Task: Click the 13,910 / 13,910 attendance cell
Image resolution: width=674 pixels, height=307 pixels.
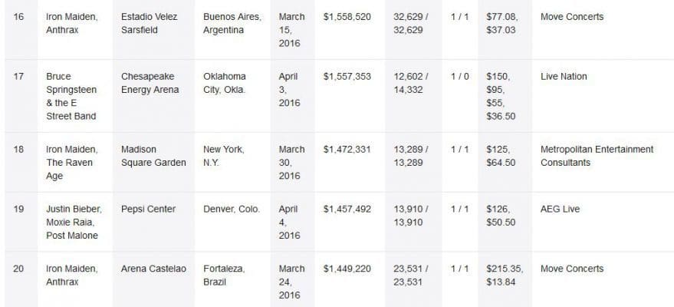Action: coord(410,216)
